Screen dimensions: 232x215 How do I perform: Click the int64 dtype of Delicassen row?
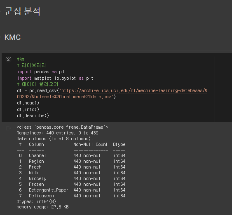tap(120, 196)
